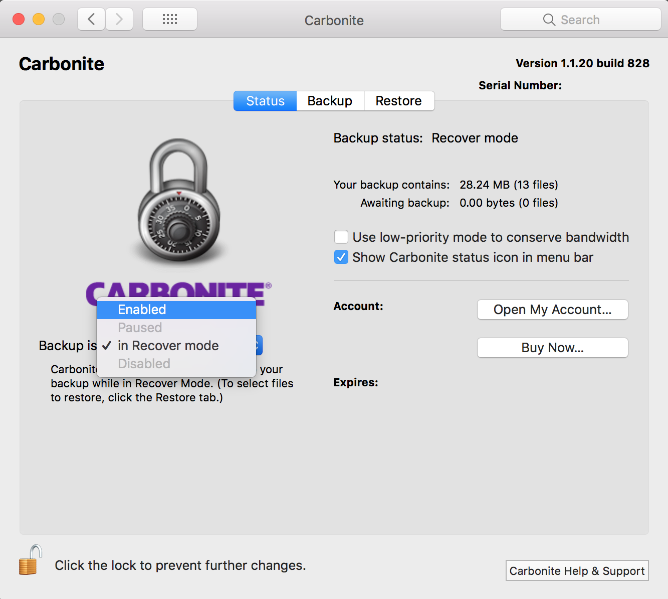Viewport: 668px width, 599px height.
Task: Select the Status tab
Action: (x=265, y=101)
